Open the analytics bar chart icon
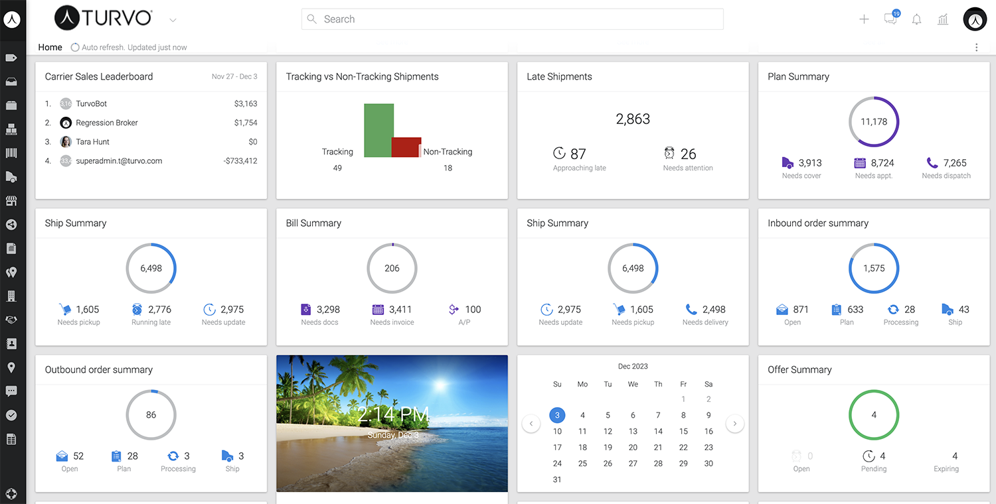This screenshot has height=504, width=996. click(x=943, y=19)
